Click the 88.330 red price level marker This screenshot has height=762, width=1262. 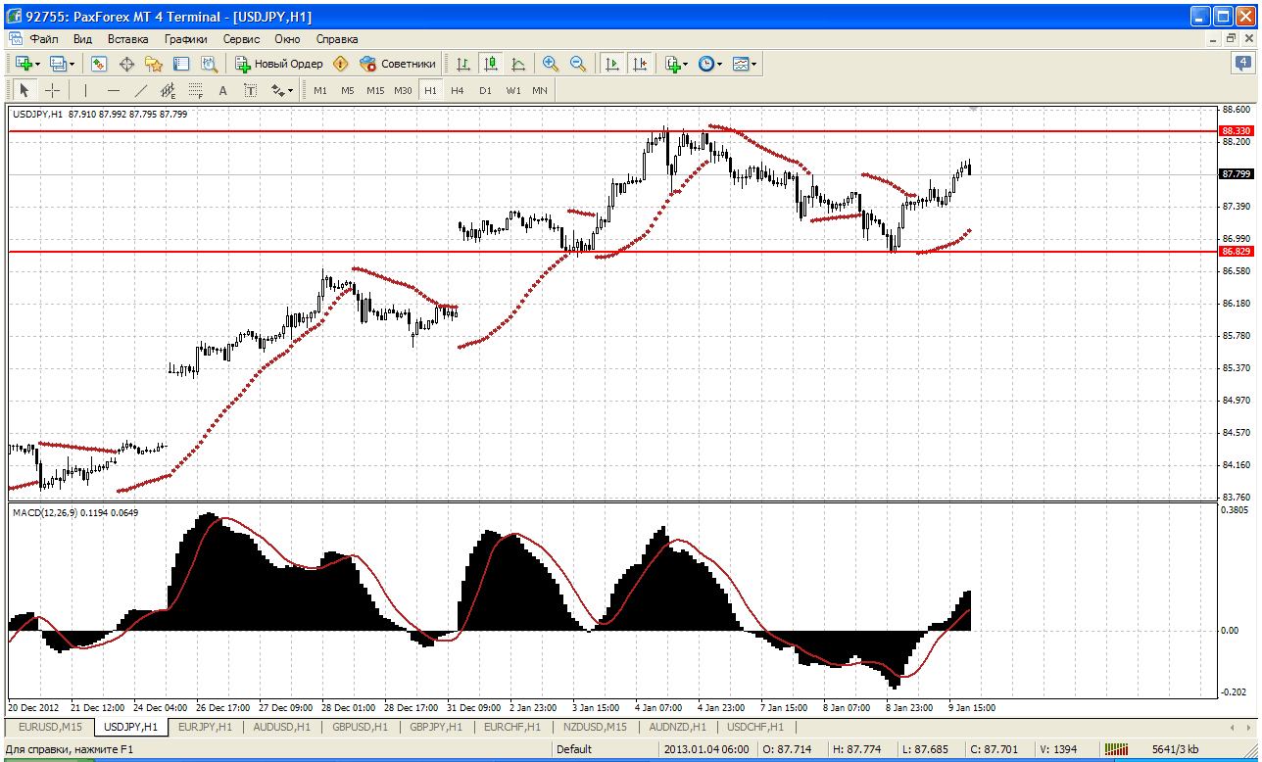pyautogui.click(x=1236, y=130)
